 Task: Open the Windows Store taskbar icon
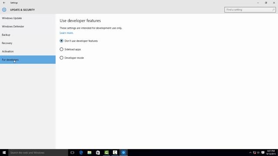click(x=98, y=153)
